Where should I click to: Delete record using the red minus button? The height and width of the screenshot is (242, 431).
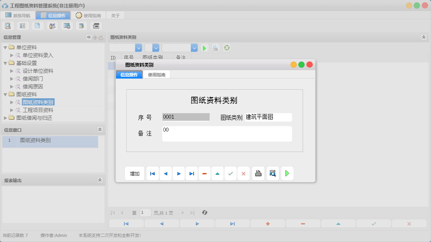205,173
